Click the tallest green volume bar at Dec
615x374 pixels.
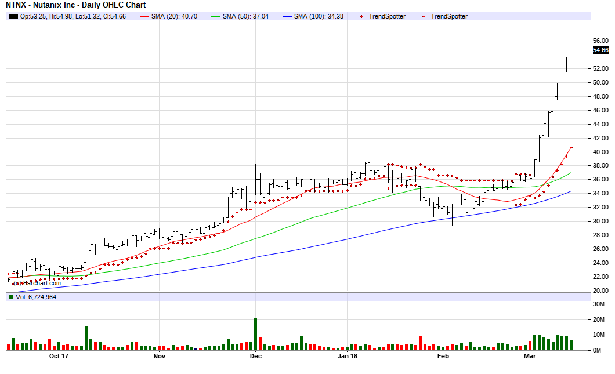click(256, 334)
